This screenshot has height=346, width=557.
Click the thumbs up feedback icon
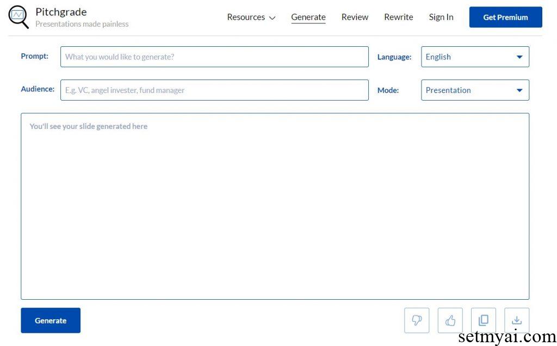450,320
